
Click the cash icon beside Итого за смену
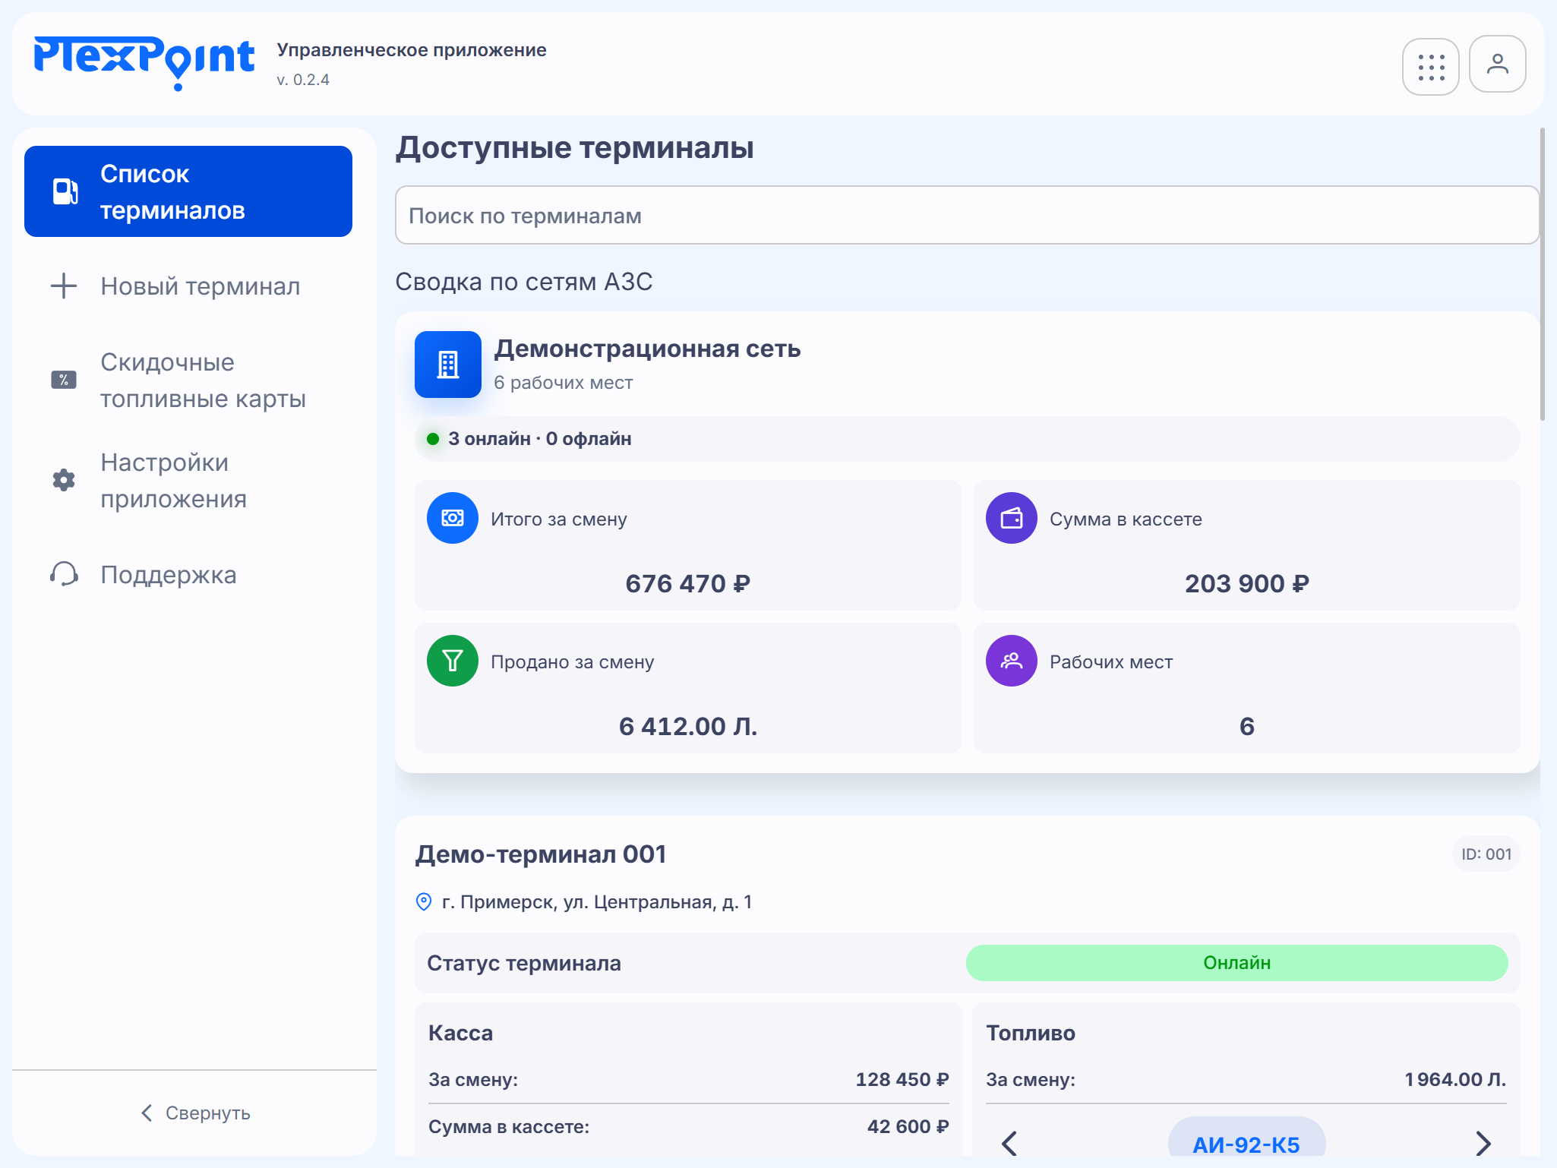(453, 518)
